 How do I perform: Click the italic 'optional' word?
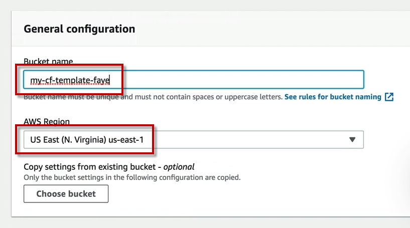click(x=179, y=167)
